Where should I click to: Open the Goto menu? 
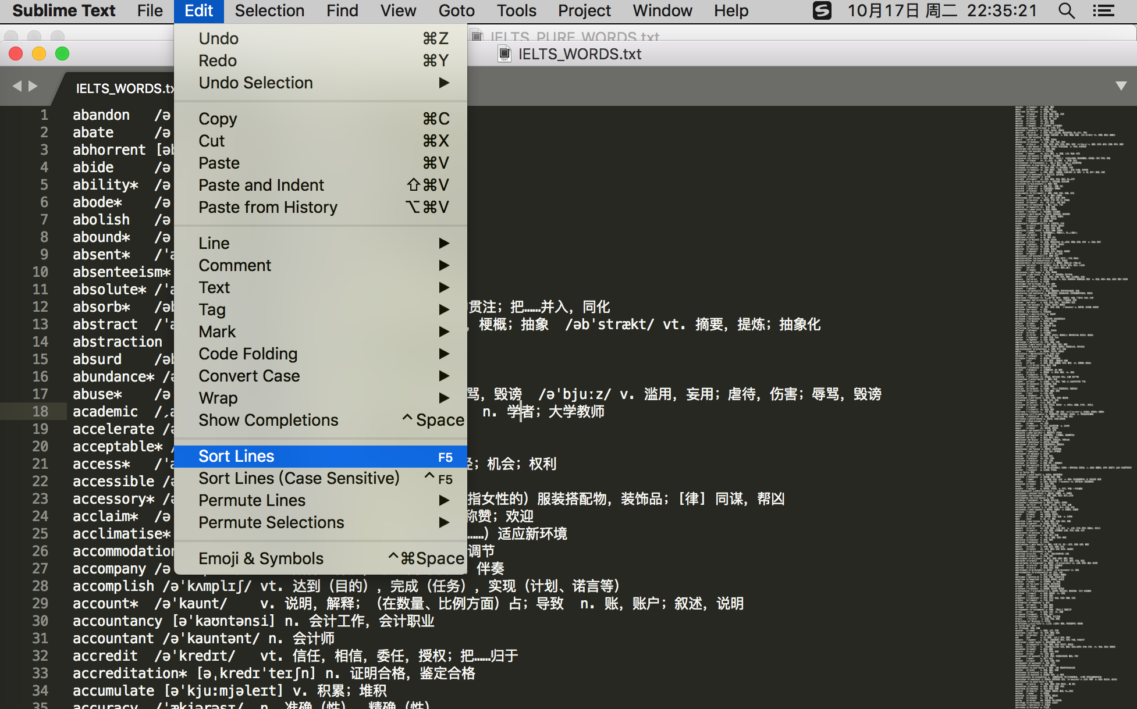456,10
